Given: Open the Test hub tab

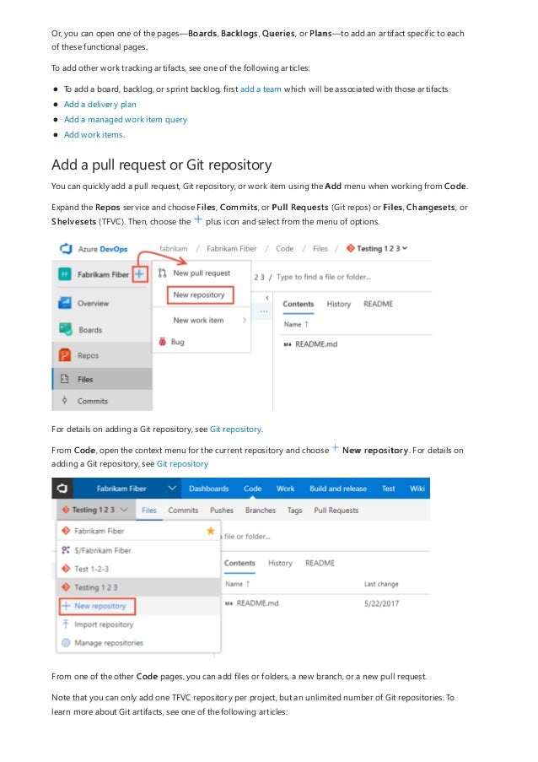Looking at the screenshot, I should [x=389, y=489].
